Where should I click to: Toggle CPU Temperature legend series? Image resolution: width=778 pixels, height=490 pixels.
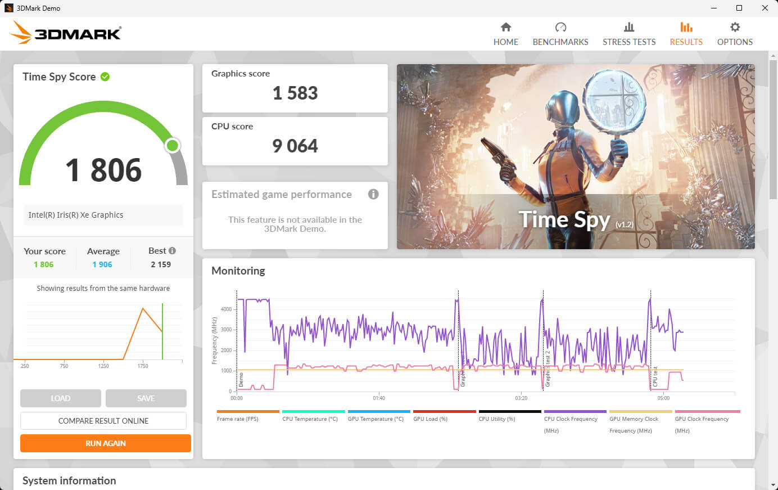[310, 419]
